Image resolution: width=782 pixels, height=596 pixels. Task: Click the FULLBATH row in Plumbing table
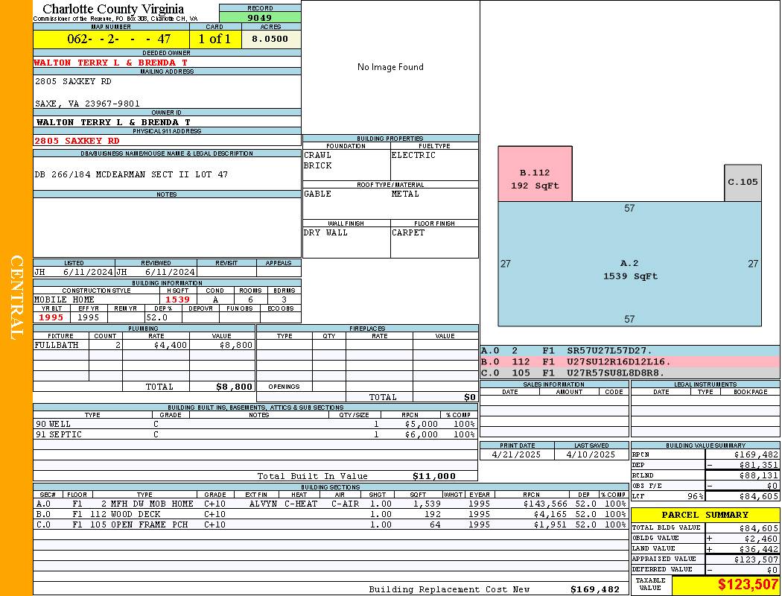point(144,345)
